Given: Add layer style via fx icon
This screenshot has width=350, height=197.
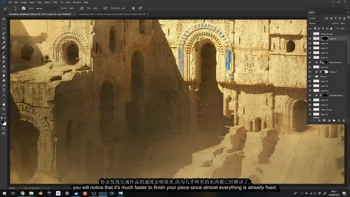Looking at the screenshot, I should 319,121.
